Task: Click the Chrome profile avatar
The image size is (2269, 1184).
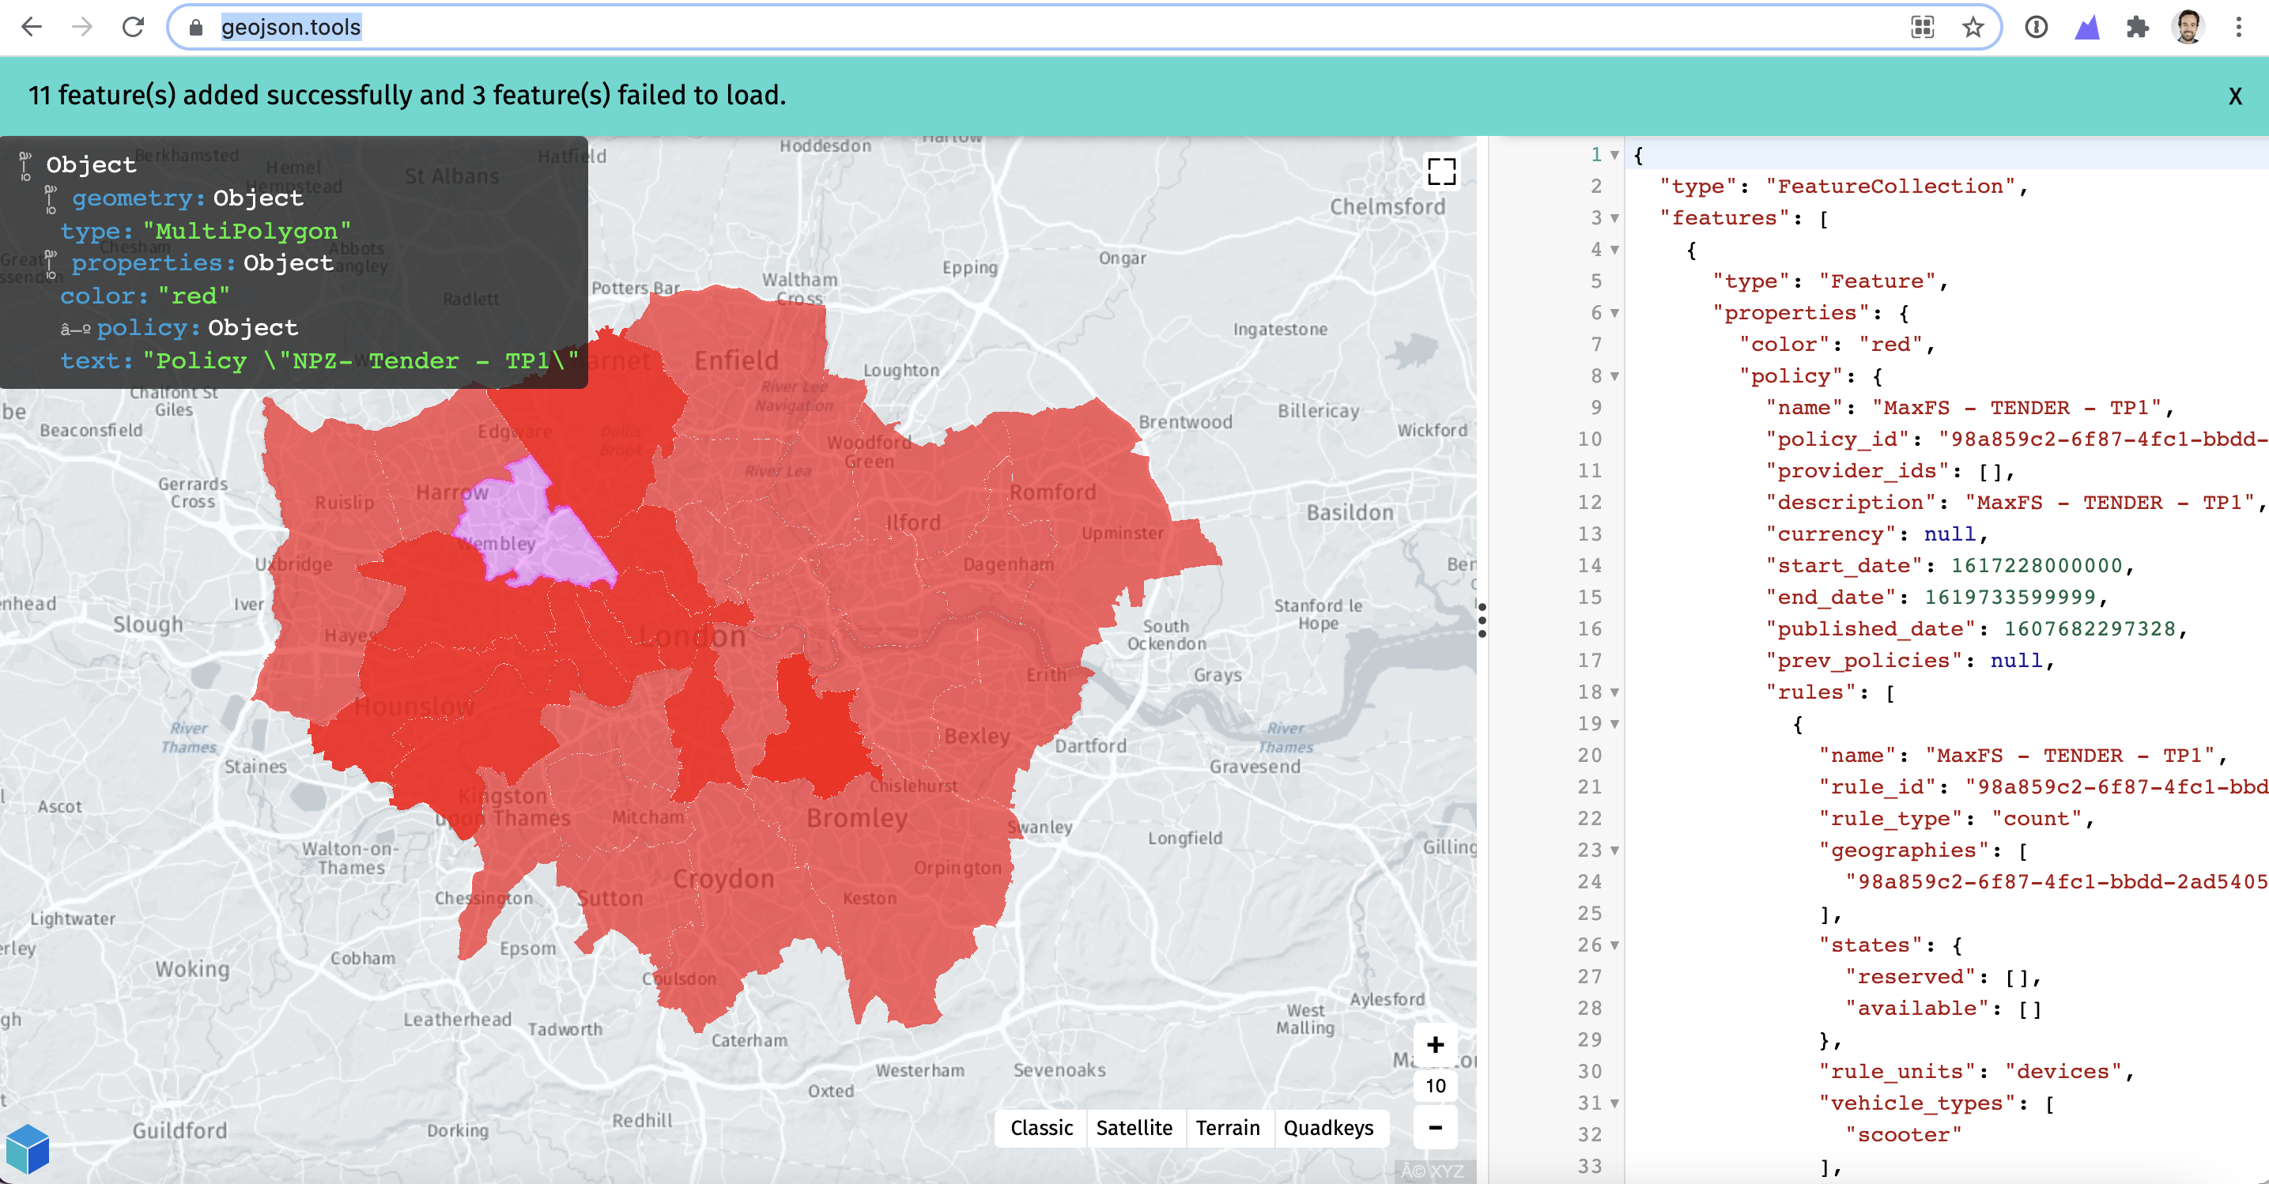Action: (2188, 28)
